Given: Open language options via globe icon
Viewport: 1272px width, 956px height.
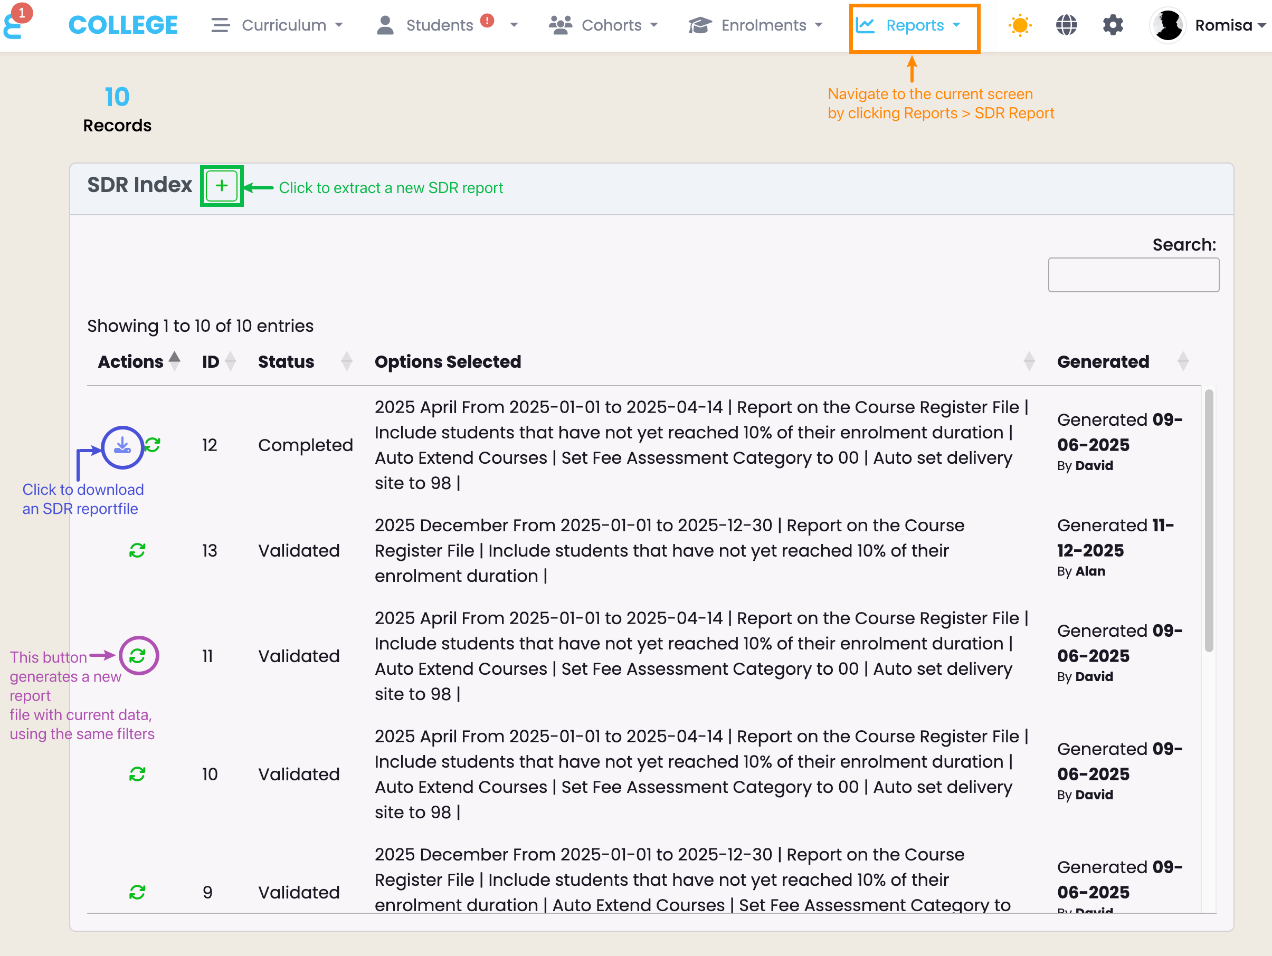Looking at the screenshot, I should click(1066, 25).
